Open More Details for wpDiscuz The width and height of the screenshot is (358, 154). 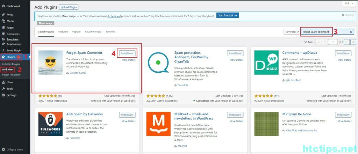[x=344, y=60]
